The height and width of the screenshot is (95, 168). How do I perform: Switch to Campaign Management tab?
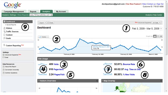click(x=14, y=12)
